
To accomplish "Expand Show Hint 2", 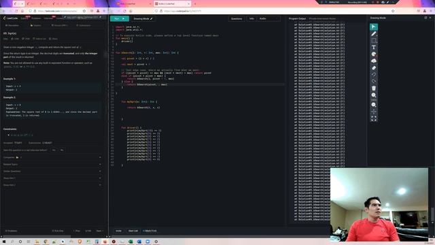I will [52, 184].
